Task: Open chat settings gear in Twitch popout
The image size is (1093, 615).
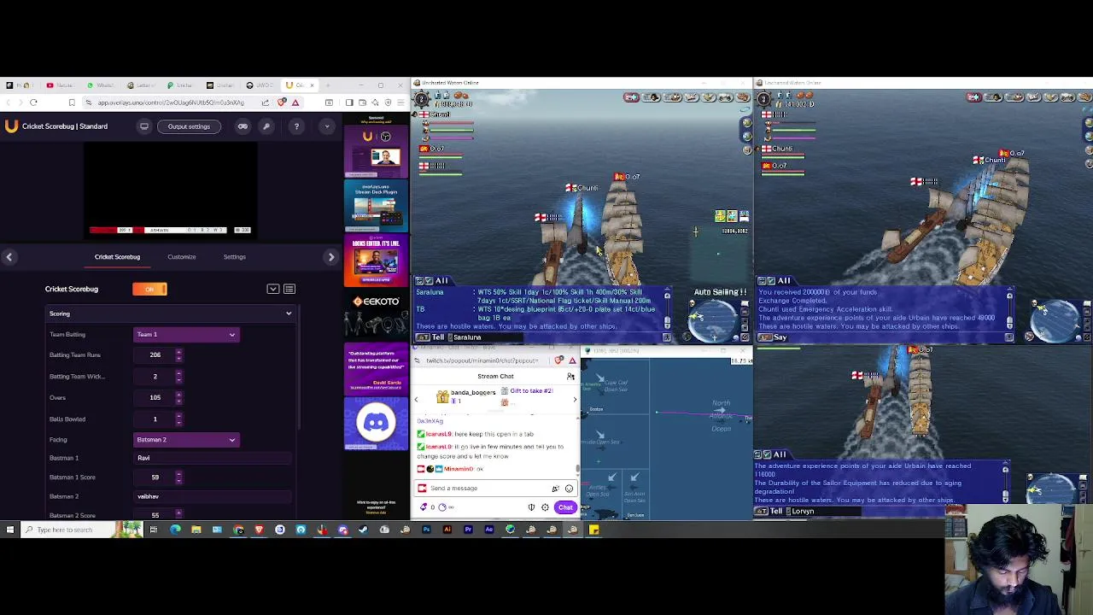Action: click(545, 507)
